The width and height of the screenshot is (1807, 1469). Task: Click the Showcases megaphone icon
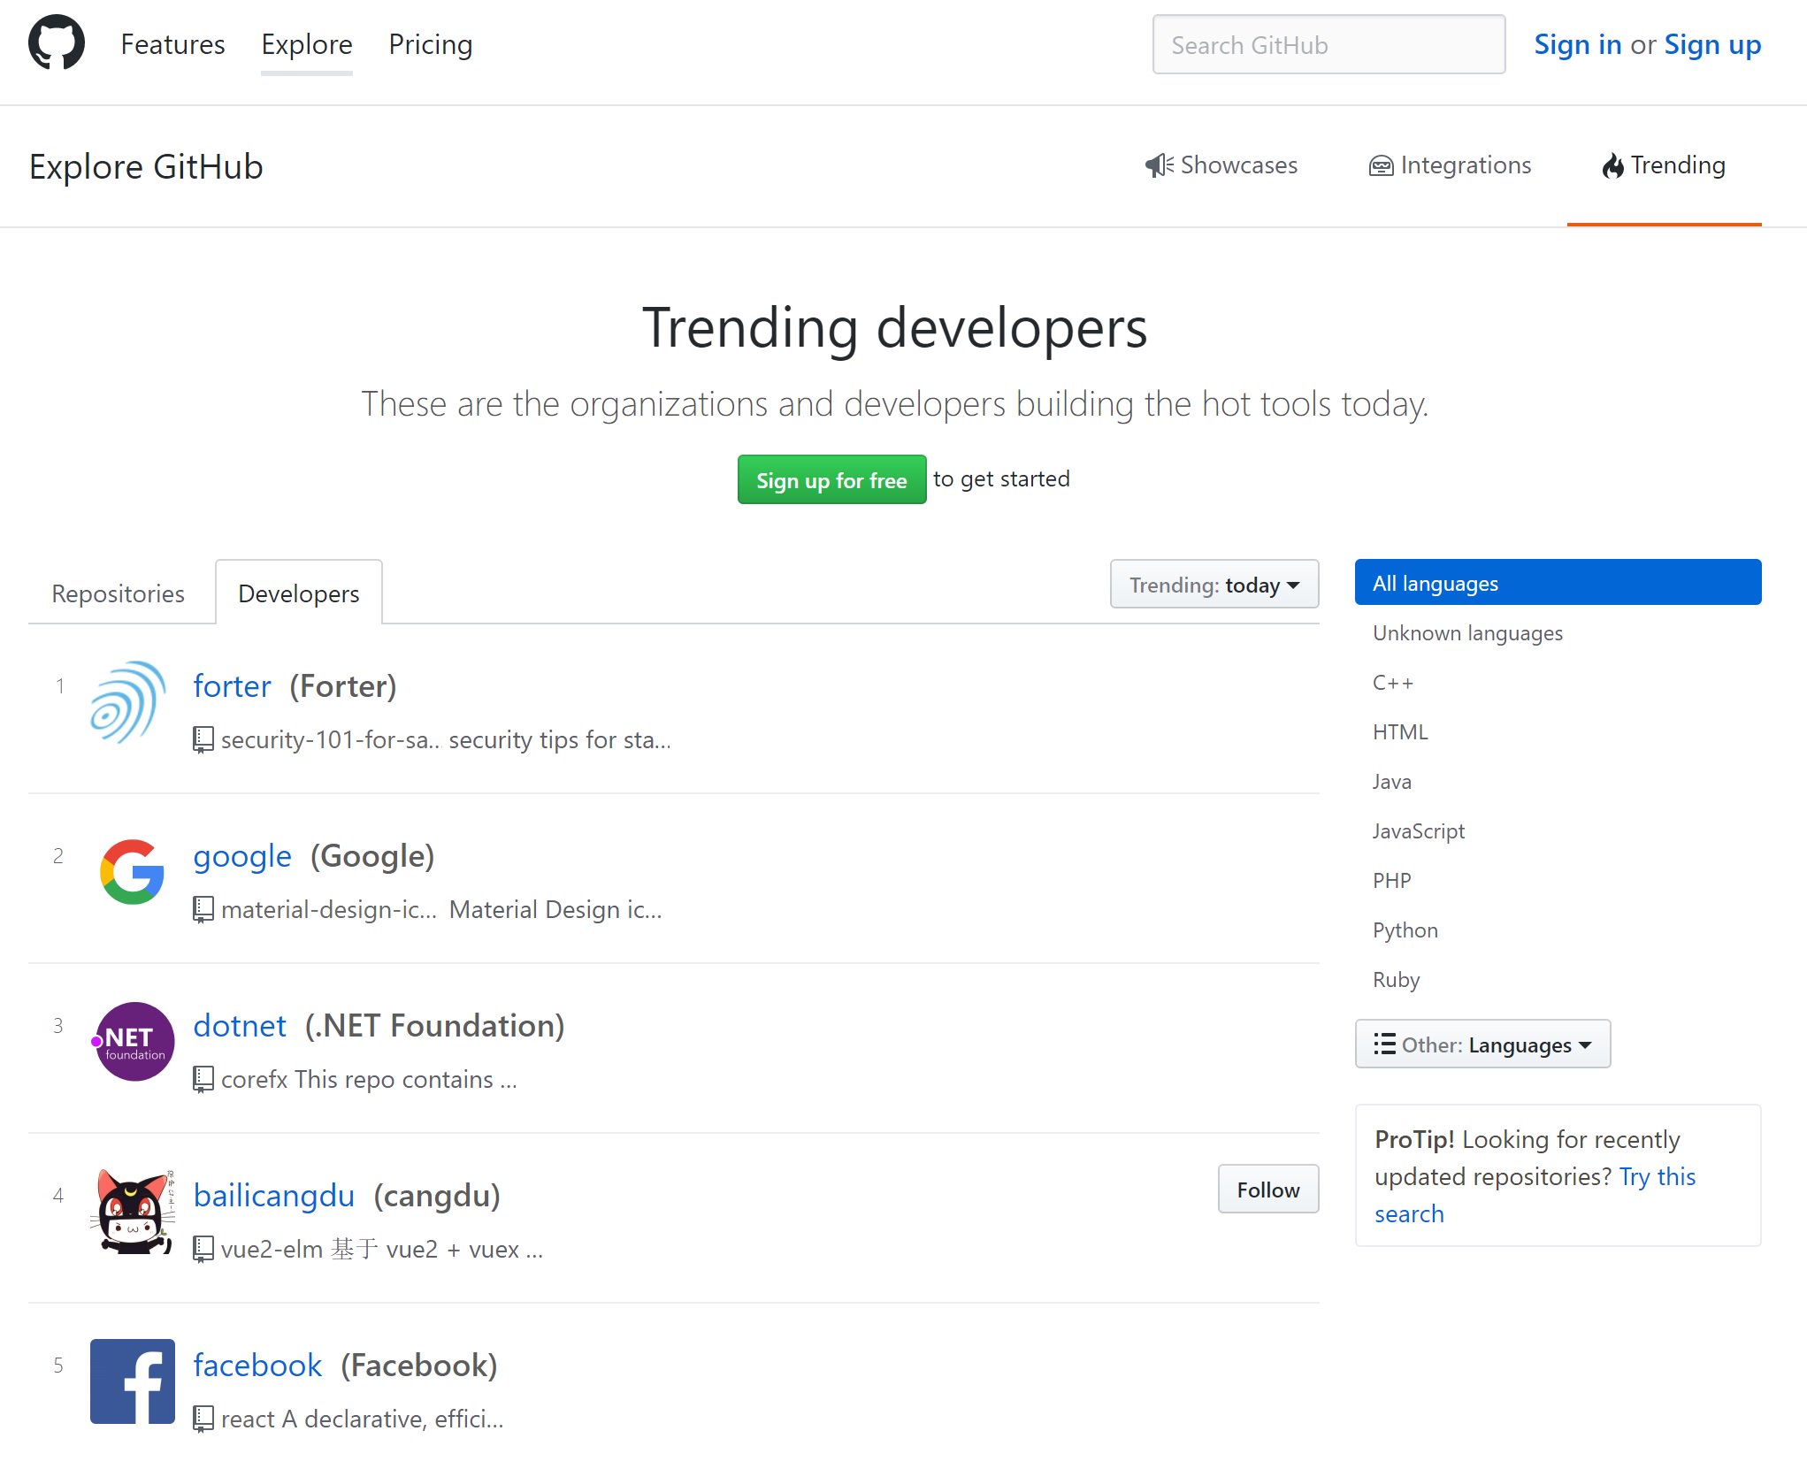(x=1160, y=165)
